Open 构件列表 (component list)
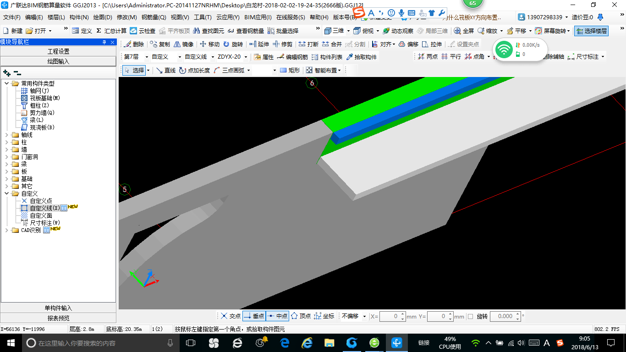626x352 pixels. [327, 57]
